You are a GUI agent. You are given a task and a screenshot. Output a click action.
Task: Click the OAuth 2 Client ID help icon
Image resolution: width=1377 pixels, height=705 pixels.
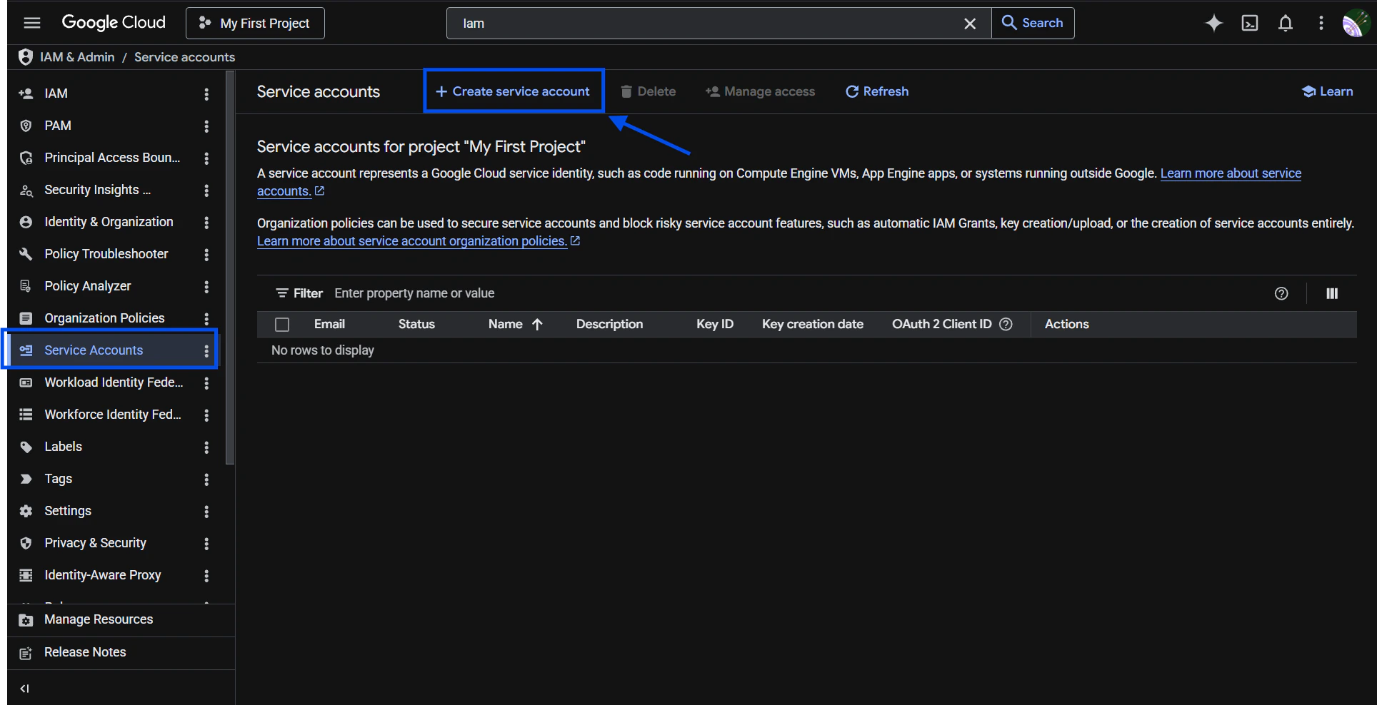(x=1006, y=324)
